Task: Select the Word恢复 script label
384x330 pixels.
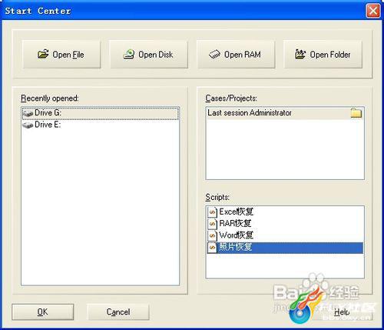Action: (x=236, y=235)
